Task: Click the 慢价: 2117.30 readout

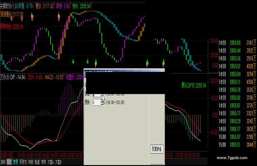Action: pos(45,6)
